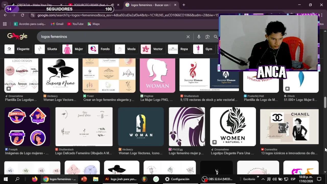The image size is (327, 184).
Task: Open the purple hair woman PNGEgg thumbnail
Action: click(187, 127)
